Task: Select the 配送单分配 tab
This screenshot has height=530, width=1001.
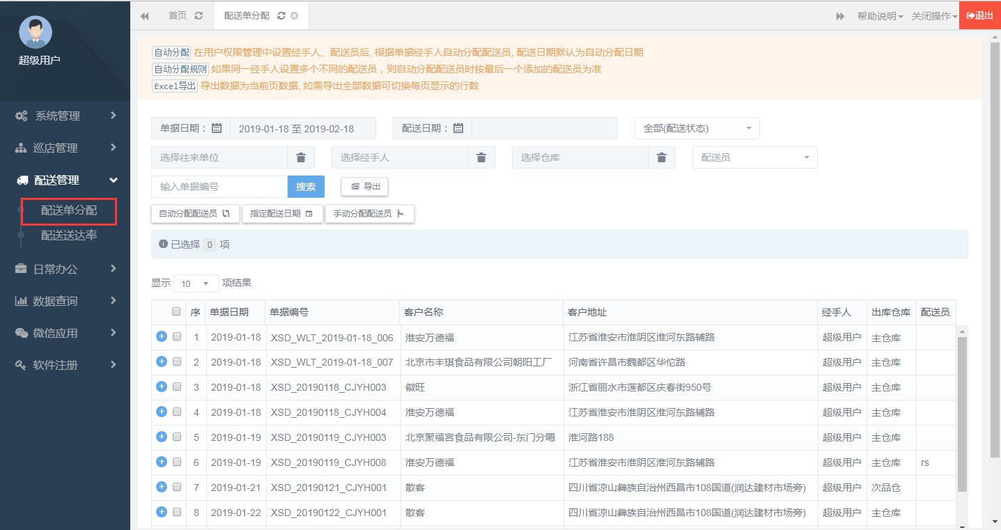Action: [x=247, y=15]
